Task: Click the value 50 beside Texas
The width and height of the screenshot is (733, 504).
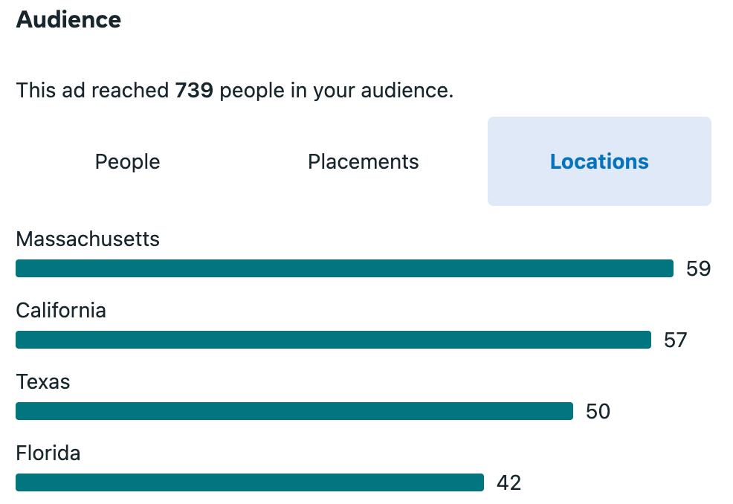Action: point(598,411)
